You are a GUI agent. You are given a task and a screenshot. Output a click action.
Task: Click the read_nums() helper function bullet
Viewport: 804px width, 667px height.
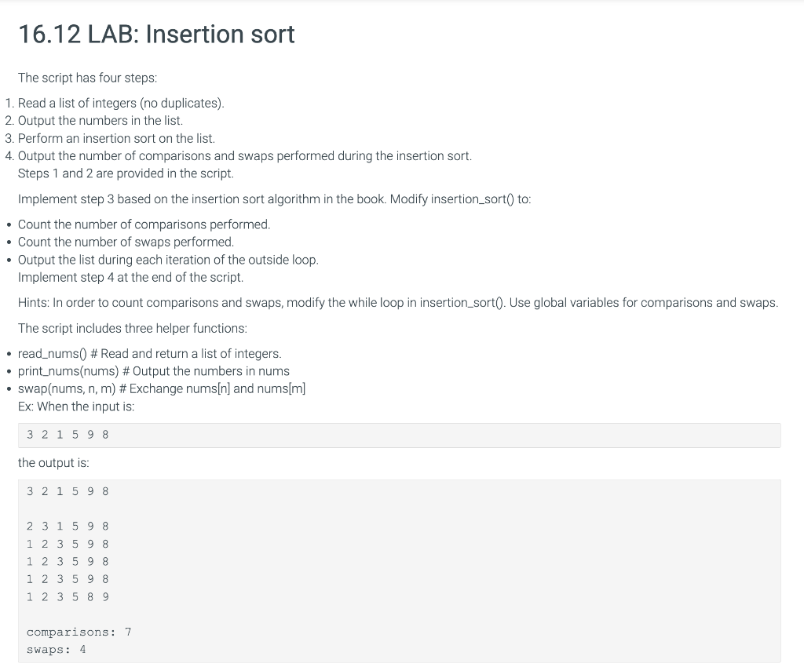pos(150,353)
